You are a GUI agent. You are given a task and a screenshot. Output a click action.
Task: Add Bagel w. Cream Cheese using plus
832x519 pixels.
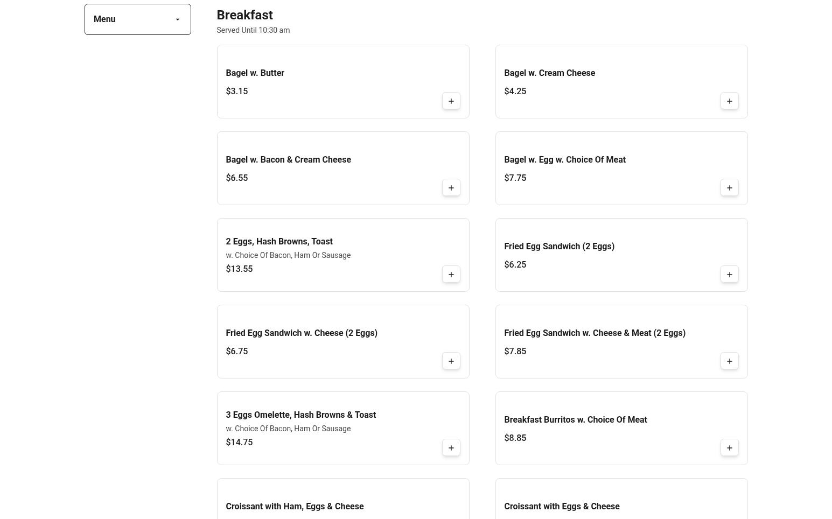click(729, 101)
